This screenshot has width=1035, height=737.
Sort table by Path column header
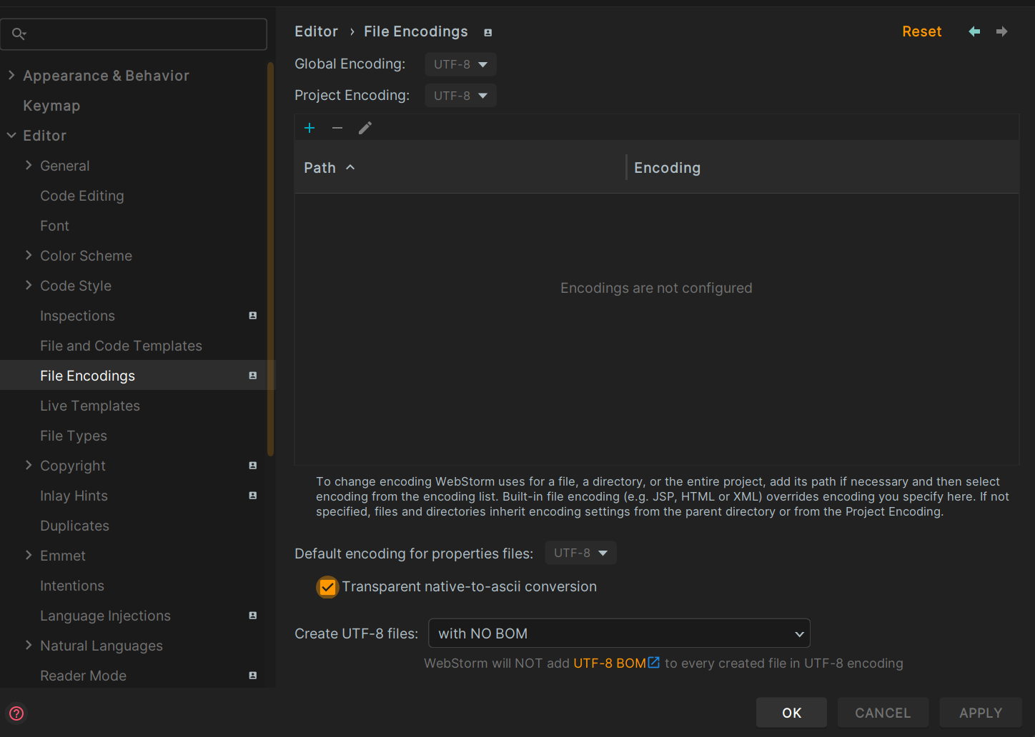tap(460, 167)
